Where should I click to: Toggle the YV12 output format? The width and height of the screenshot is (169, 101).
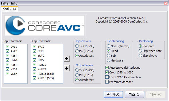point(34,47)
